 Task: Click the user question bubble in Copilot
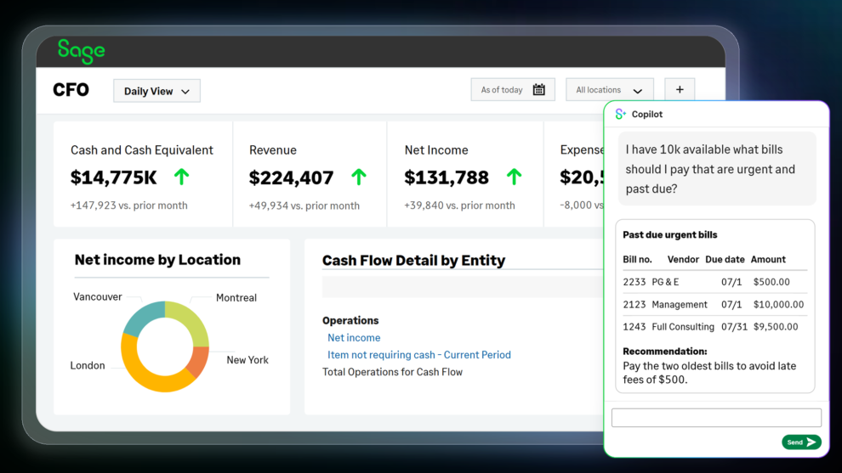(x=717, y=169)
